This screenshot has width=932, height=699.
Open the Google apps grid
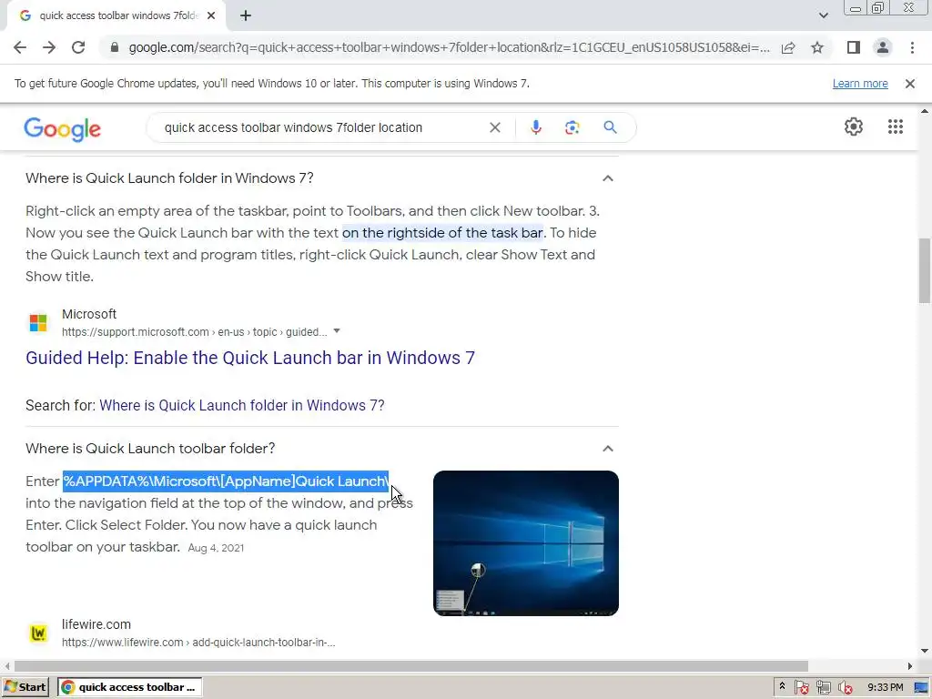coord(896,127)
